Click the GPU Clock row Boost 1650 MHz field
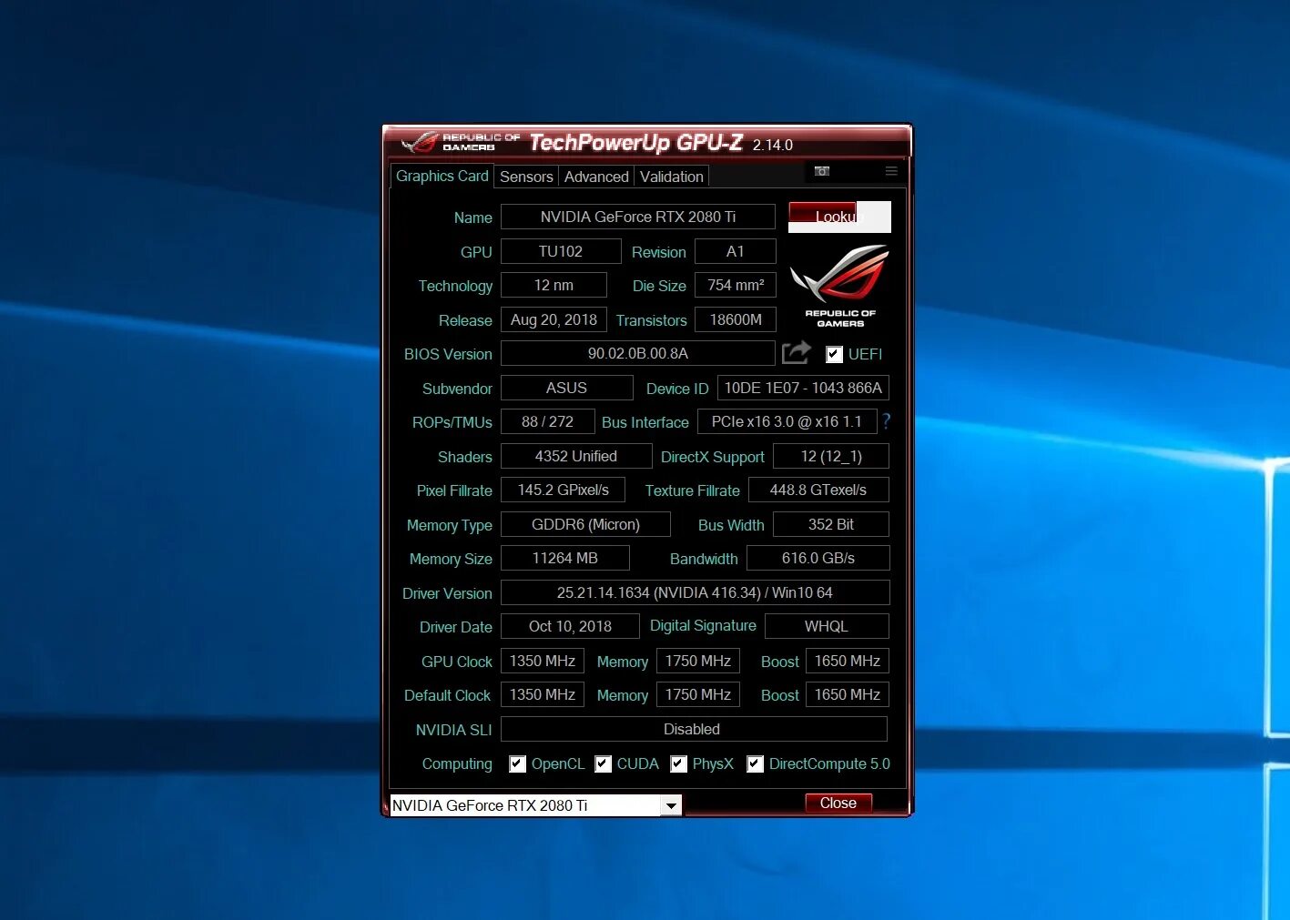The image size is (1290, 920). pos(848,661)
